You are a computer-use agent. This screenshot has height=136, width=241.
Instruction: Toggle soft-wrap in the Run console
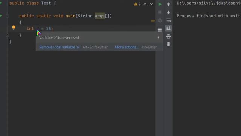coord(168,20)
